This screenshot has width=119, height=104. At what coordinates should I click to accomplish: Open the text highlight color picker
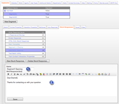[41, 74]
